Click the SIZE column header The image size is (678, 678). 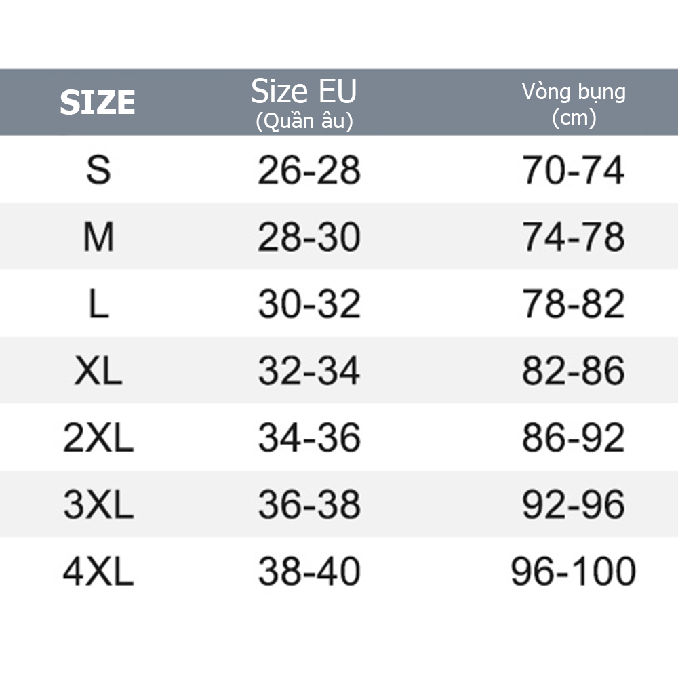pyautogui.click(x=98, y=103)
